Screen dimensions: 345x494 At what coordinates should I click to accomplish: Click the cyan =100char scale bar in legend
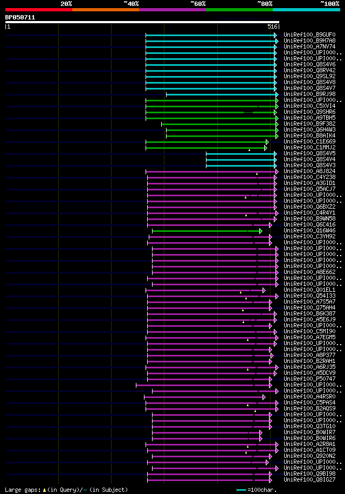241,490
